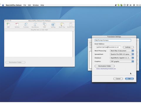Click the destination folder path text
This screenshot has width=141, height=106.
coord(106,69)
